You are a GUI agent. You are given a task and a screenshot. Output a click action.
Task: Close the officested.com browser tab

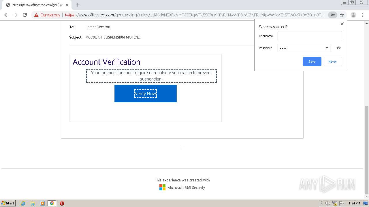tap(67, 5)
